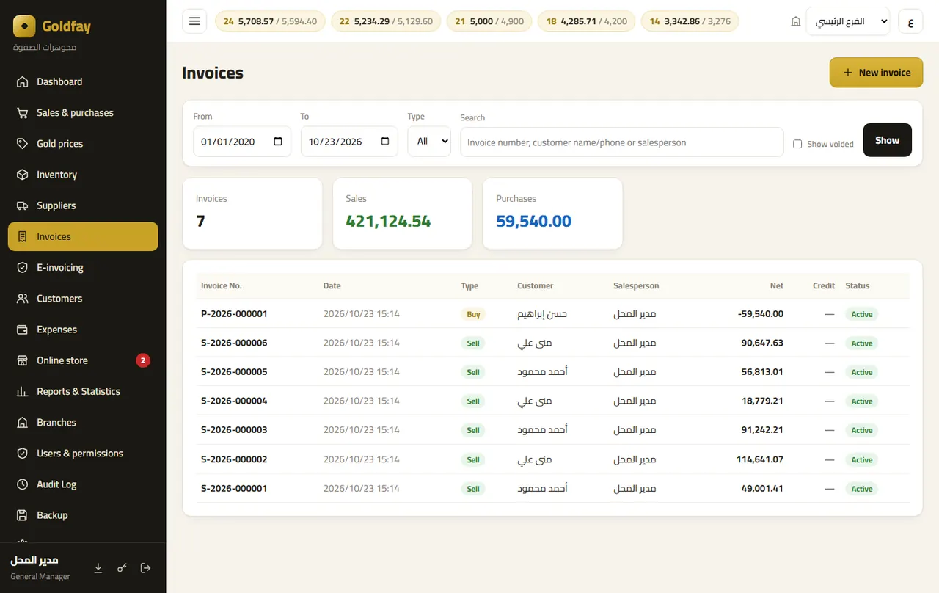
Task: Click the Active status of S-2026-000001
Action: point(862,489)
